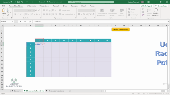Switch to the Dane ribbon tab

coord(65,6)
